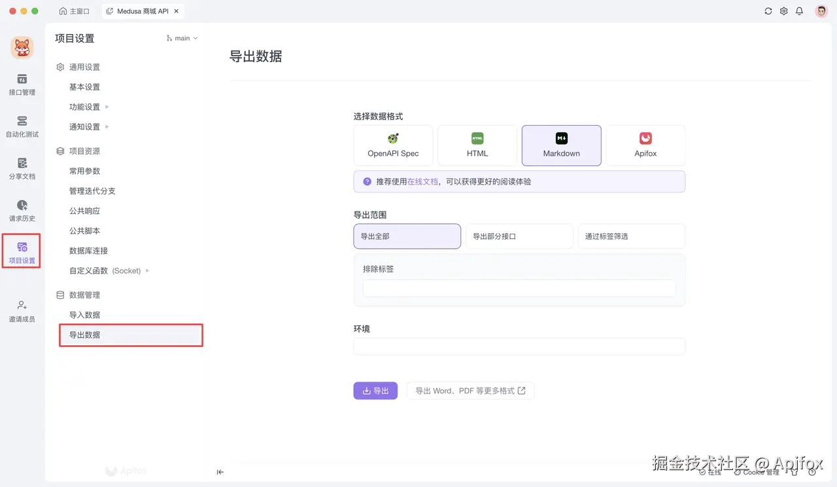Open the settings gear in the title bar
The image size is (837, 487).
(784, 11)
